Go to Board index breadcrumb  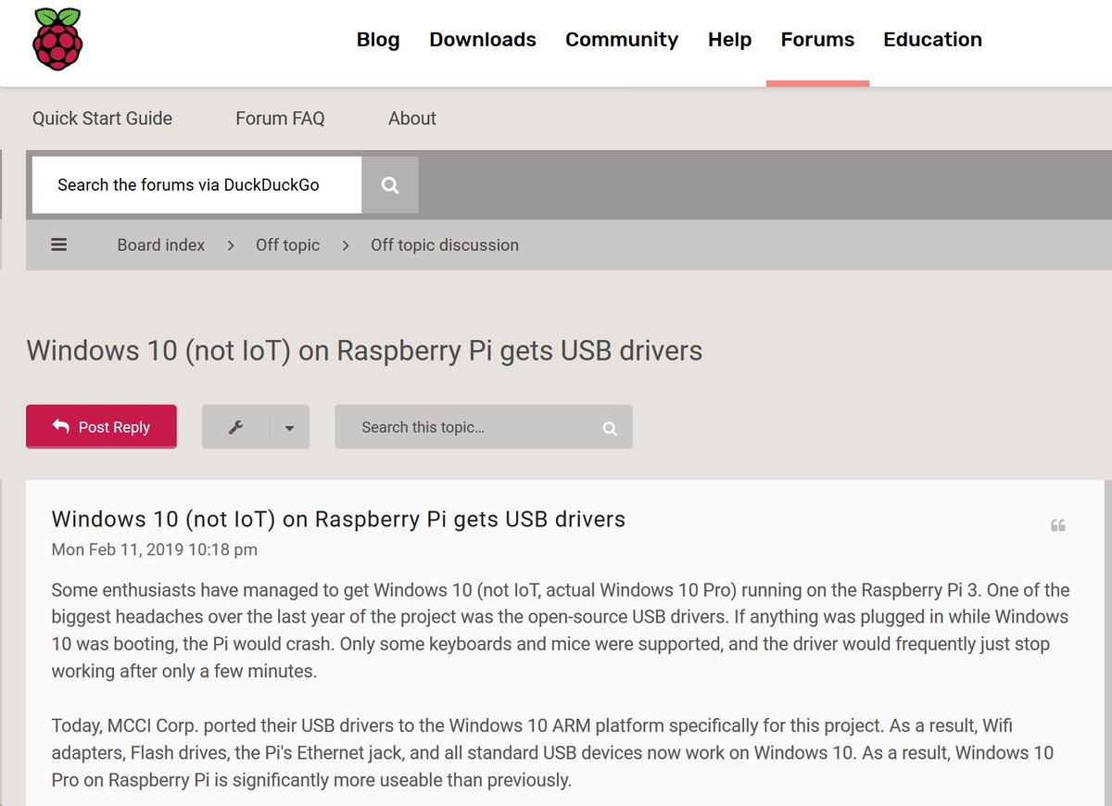161,246
